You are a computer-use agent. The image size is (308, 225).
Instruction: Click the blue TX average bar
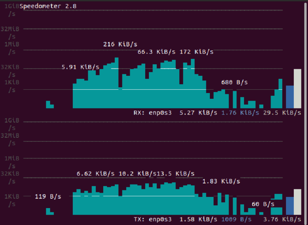290,206
